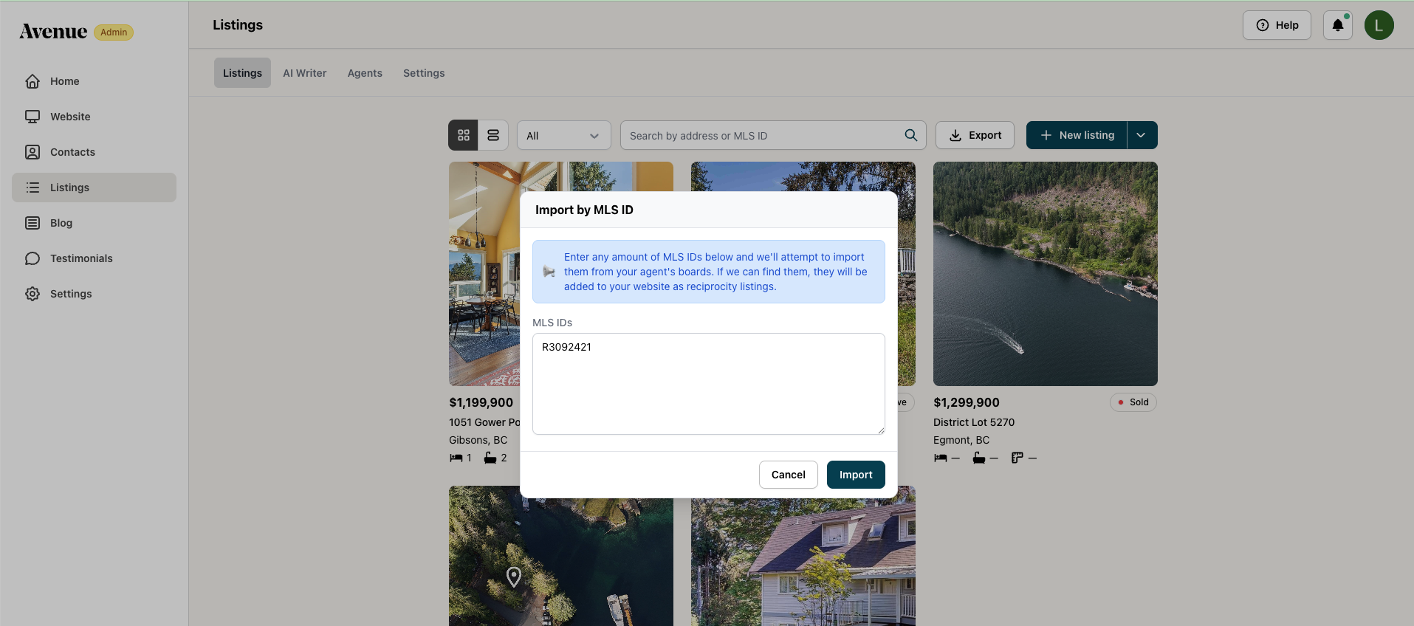Click the search magnifier icon
The width and height of the screenshot is (1414, 626).
click(911, 135)
